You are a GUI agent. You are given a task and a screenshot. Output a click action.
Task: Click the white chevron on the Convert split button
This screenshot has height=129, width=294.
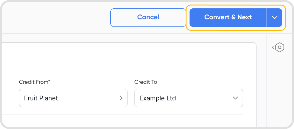[274, 17]
